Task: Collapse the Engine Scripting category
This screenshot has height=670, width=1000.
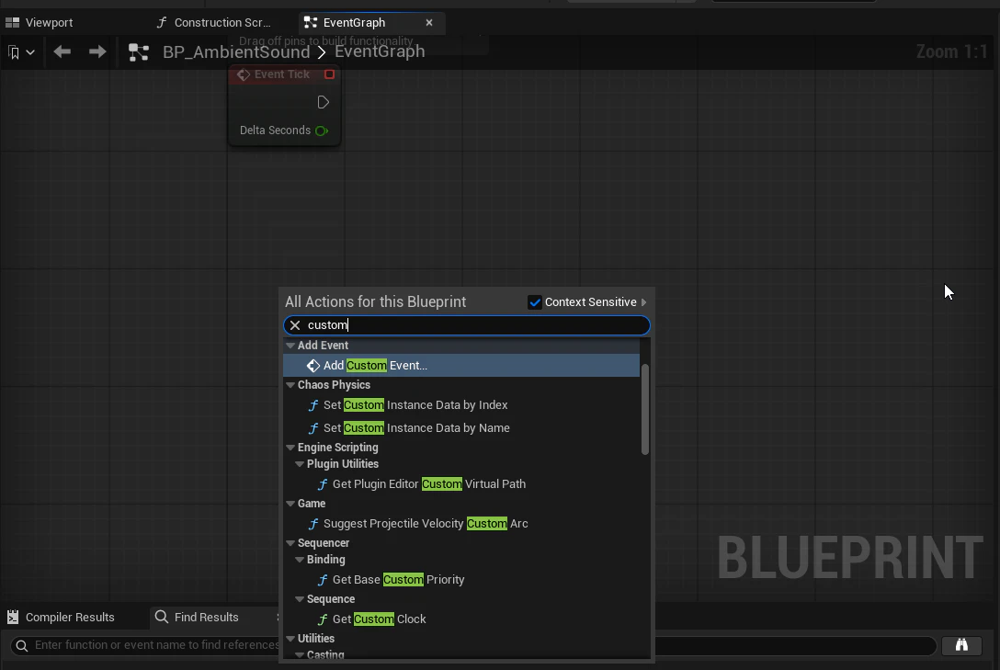Action: tap(290, 448)
